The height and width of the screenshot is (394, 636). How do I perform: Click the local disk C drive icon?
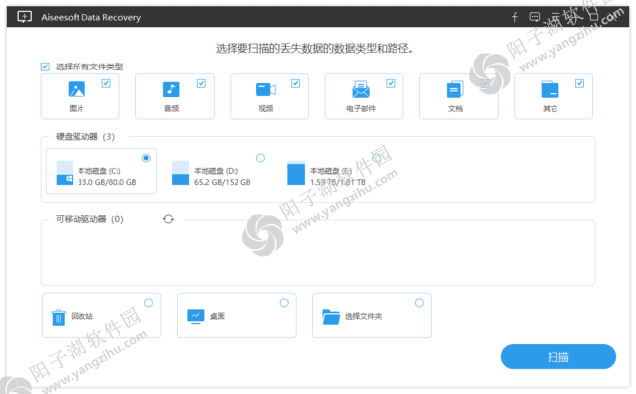point(65,173)
